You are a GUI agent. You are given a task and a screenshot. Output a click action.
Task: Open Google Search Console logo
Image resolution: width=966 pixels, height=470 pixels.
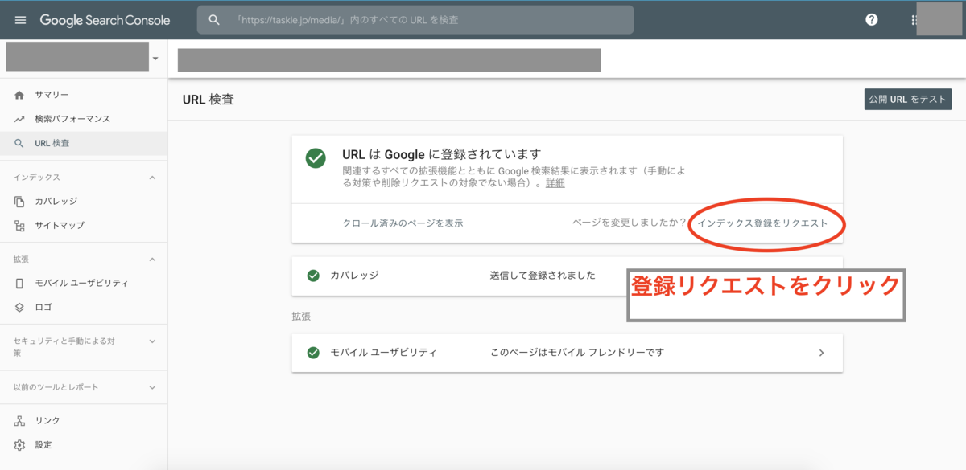[105, 20]
